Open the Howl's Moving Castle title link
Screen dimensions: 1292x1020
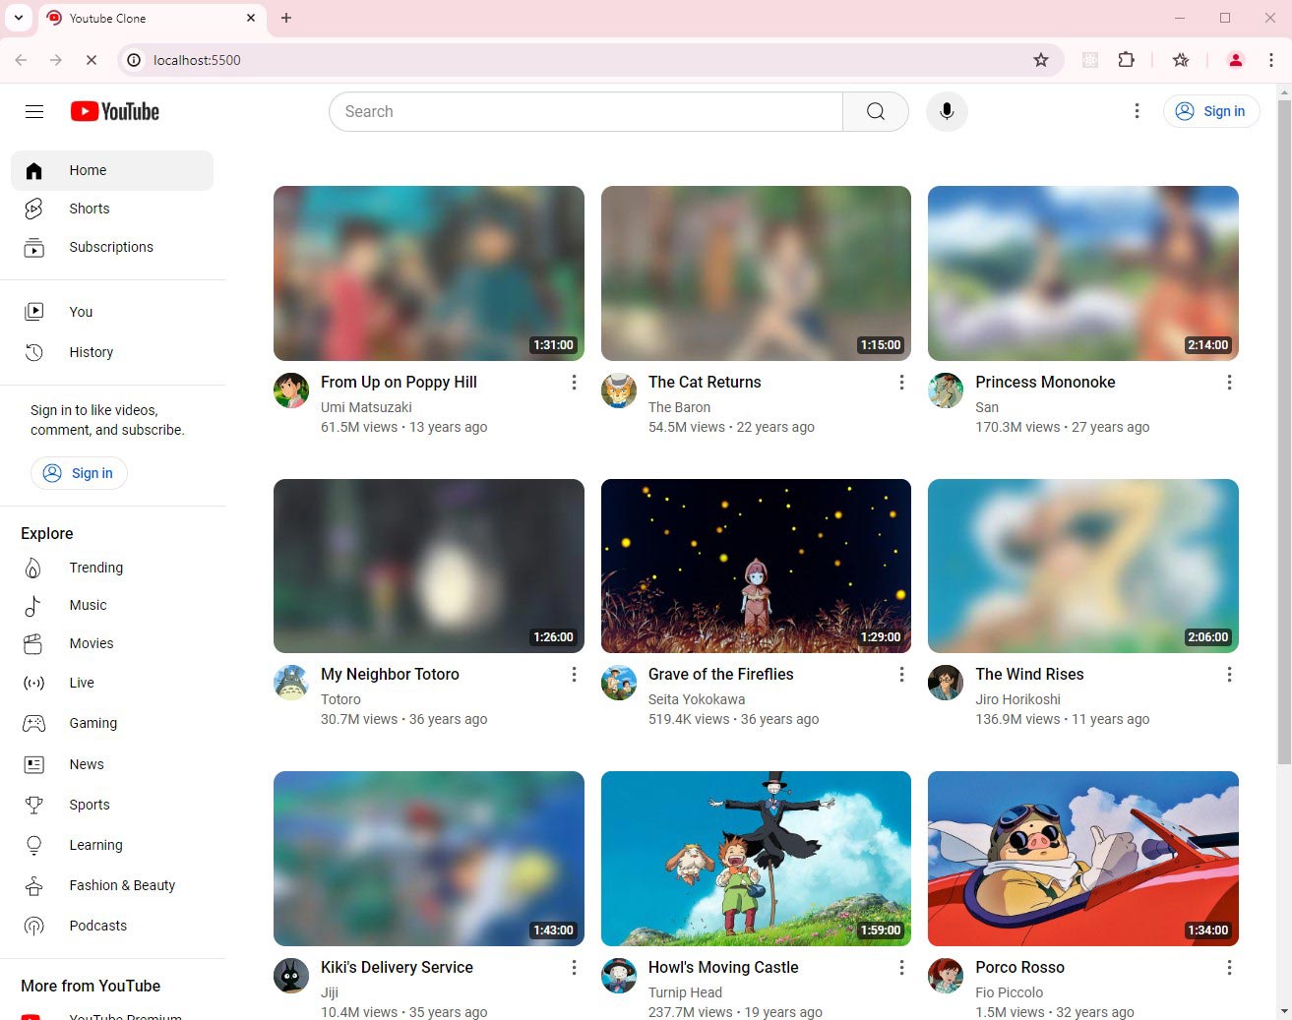point(723,967)
